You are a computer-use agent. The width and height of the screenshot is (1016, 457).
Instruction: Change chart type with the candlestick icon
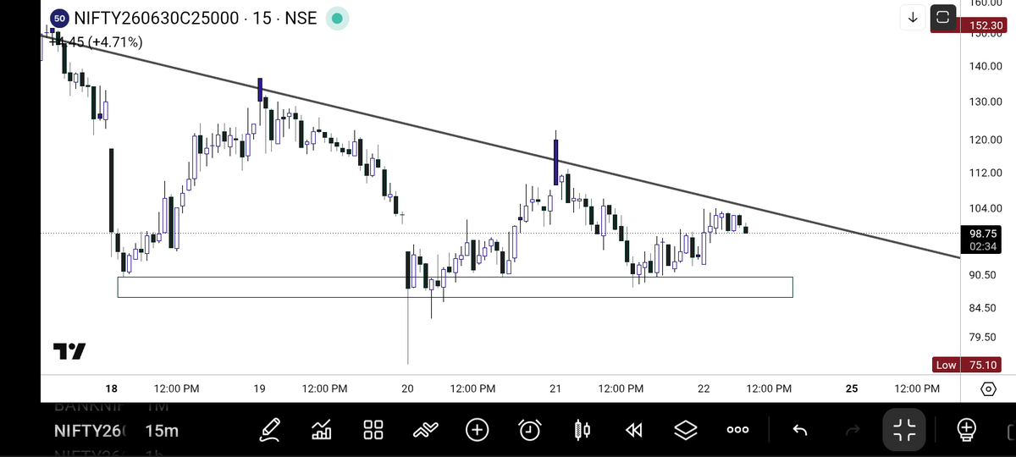point(582,430)
